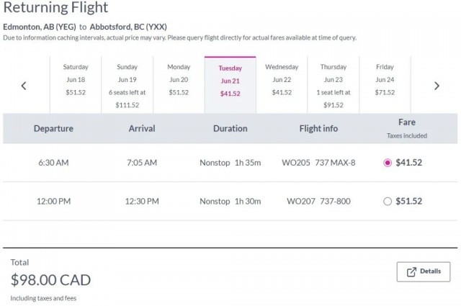The height and width of the screenshot is (306, 461).
Task: Click the WO207 737-800 flight info
Action: point(318,202)
